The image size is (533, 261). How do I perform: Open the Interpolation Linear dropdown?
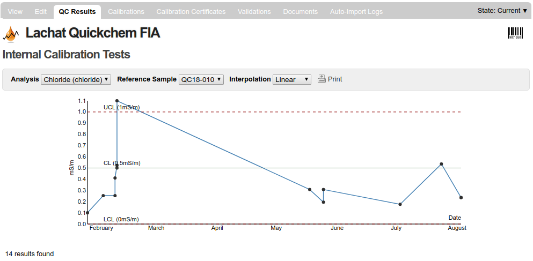291,79
